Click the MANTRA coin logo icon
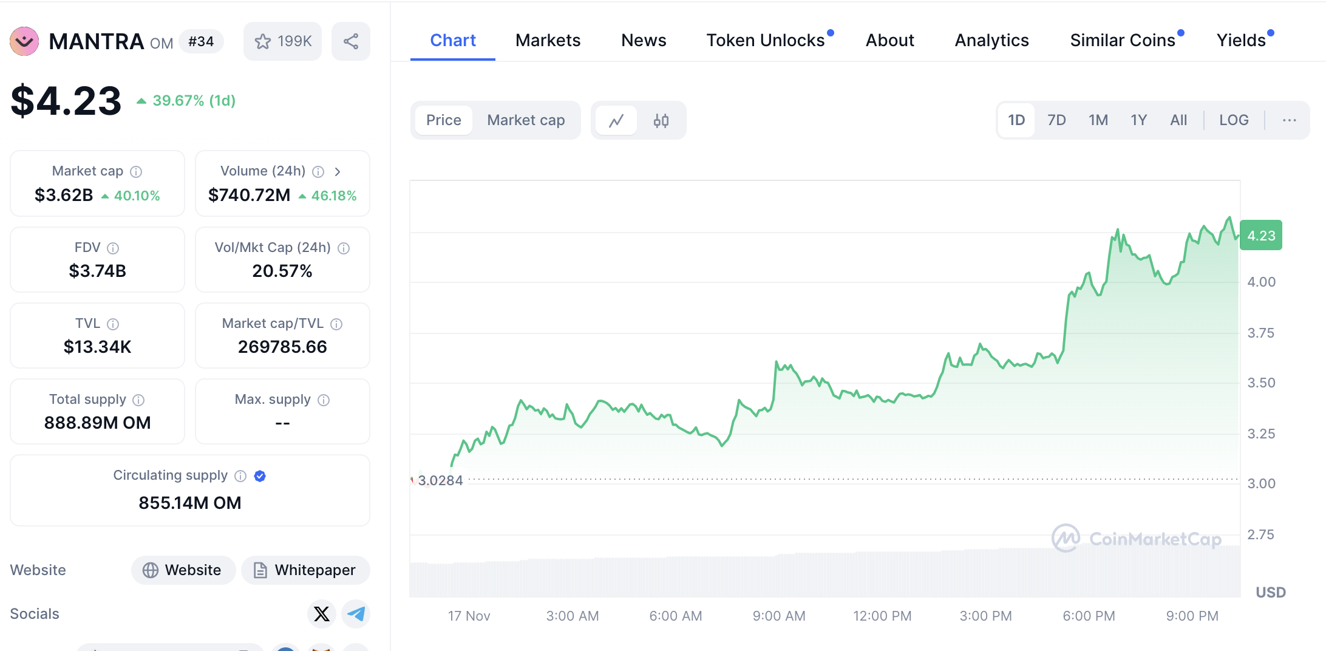The image size is (1326, 651). [x=24, y=41]
